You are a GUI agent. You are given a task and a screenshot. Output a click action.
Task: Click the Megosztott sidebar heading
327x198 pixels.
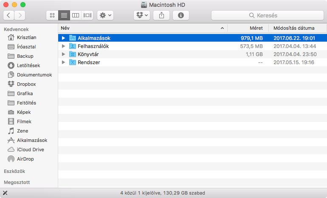tap(17, 182)
